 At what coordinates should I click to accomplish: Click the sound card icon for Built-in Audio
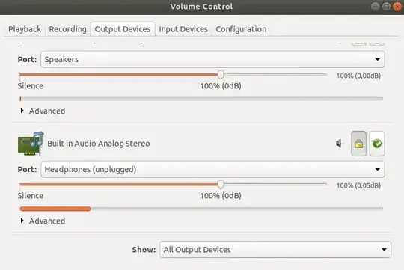[x=31, y=144]
